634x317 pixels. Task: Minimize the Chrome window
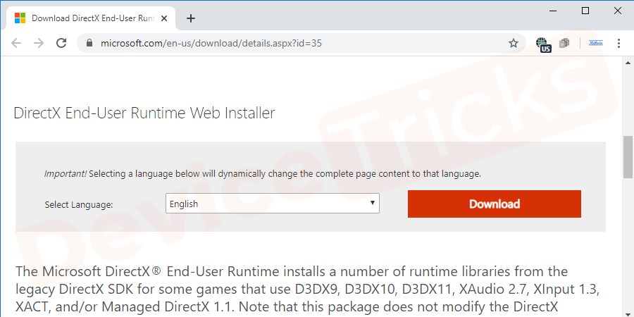click(553, 11)
